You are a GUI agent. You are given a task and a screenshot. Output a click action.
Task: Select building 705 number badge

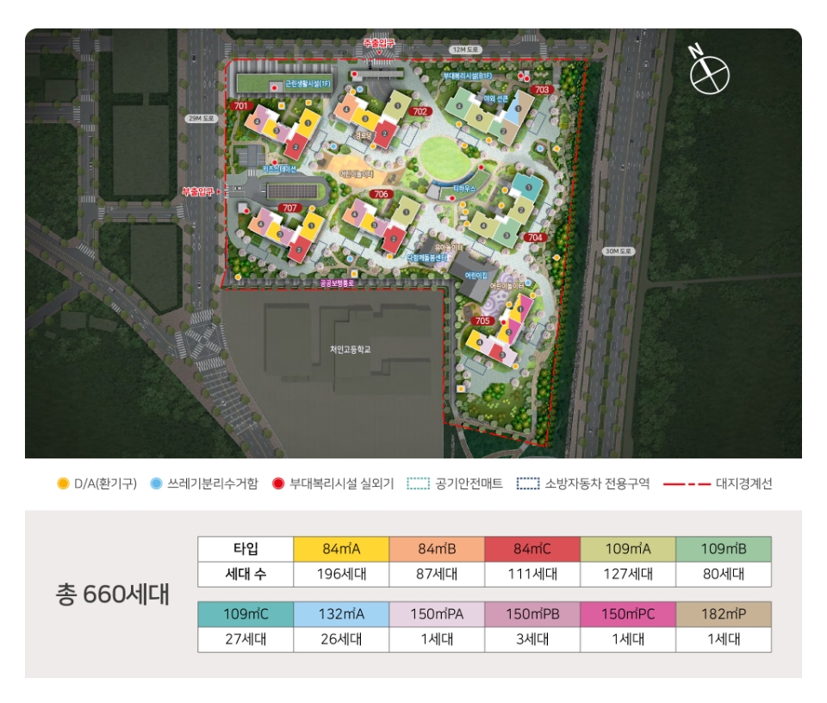click(482, 321)
